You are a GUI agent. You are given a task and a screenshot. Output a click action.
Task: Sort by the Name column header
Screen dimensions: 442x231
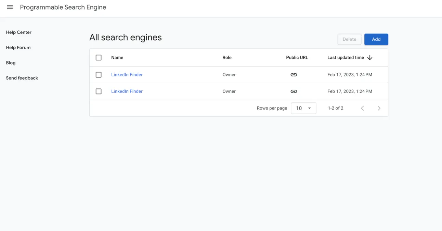click(x=117, y=58)
